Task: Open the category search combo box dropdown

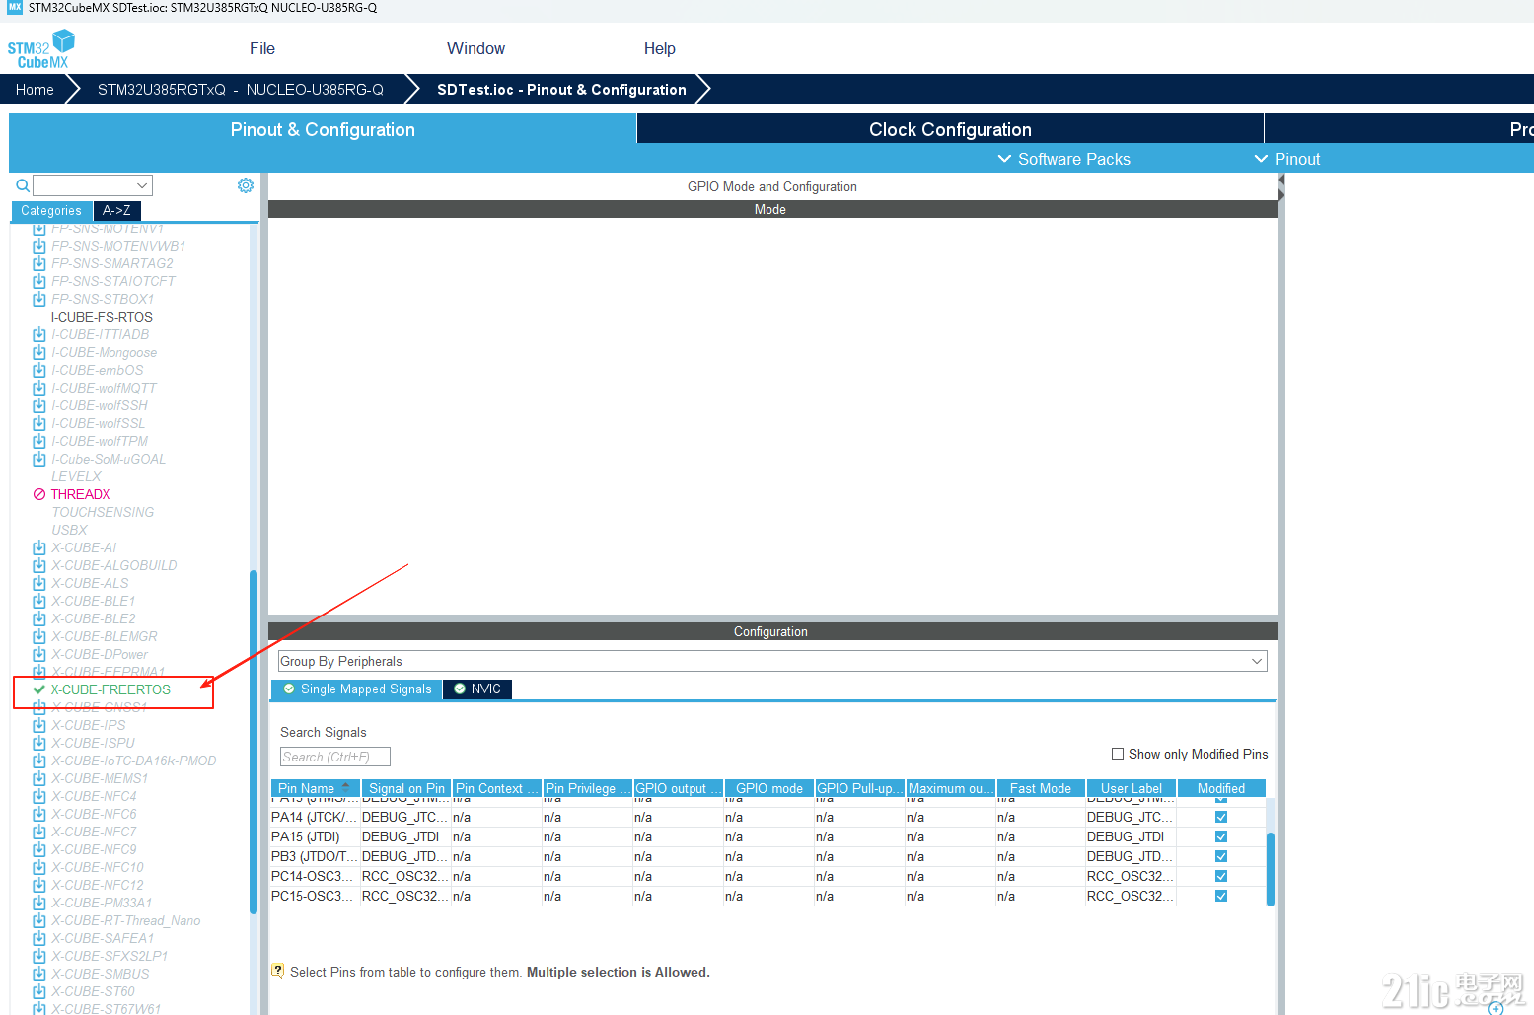Action: click(143, 185)
